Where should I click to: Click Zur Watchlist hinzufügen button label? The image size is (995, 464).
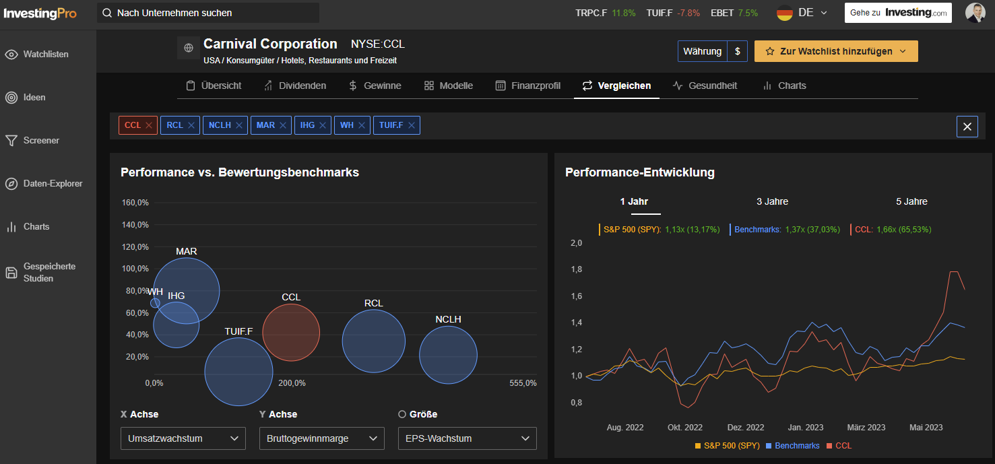click(x=836, y=51)
